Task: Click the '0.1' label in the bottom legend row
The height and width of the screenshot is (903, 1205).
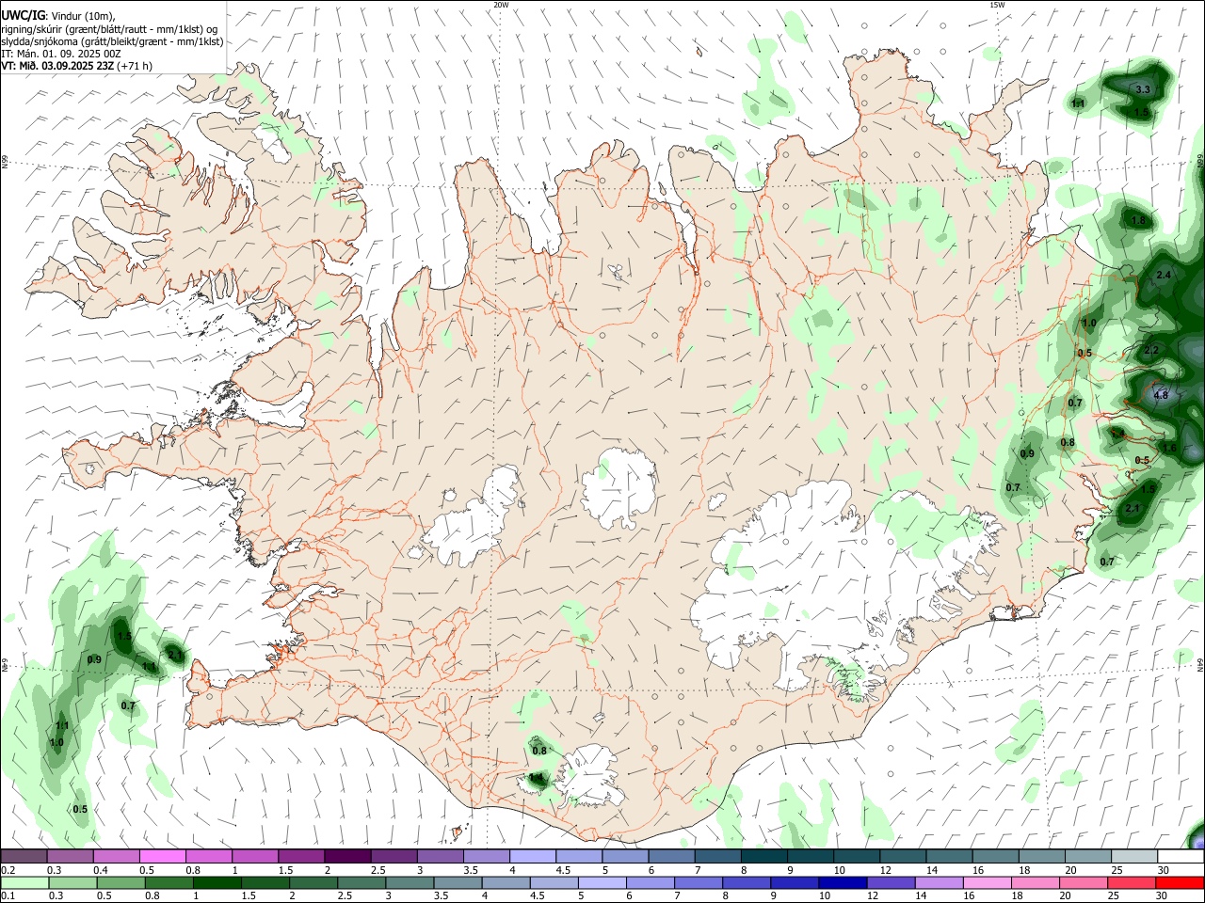Action: [8, 896]
